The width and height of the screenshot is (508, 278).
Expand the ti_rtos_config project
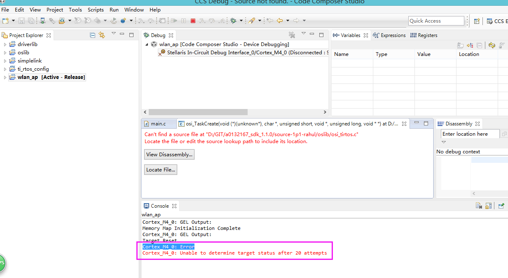point(5,69)
